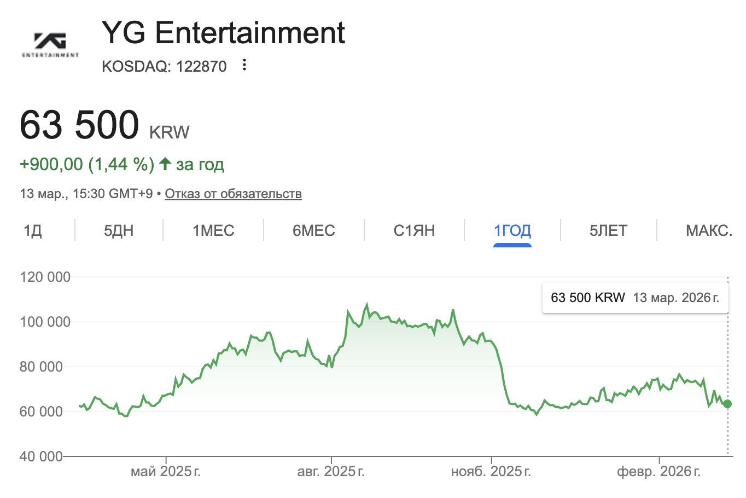Show the 1МЕС chart period
Image resolution: width=746 pixels, height=498 pixels.
(213, 230)
